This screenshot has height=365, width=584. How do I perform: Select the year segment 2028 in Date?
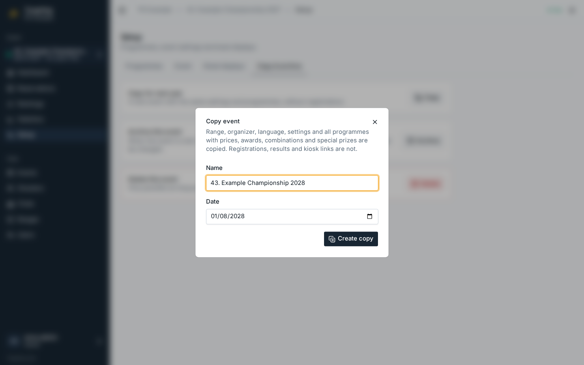click(x=237, y=217)
